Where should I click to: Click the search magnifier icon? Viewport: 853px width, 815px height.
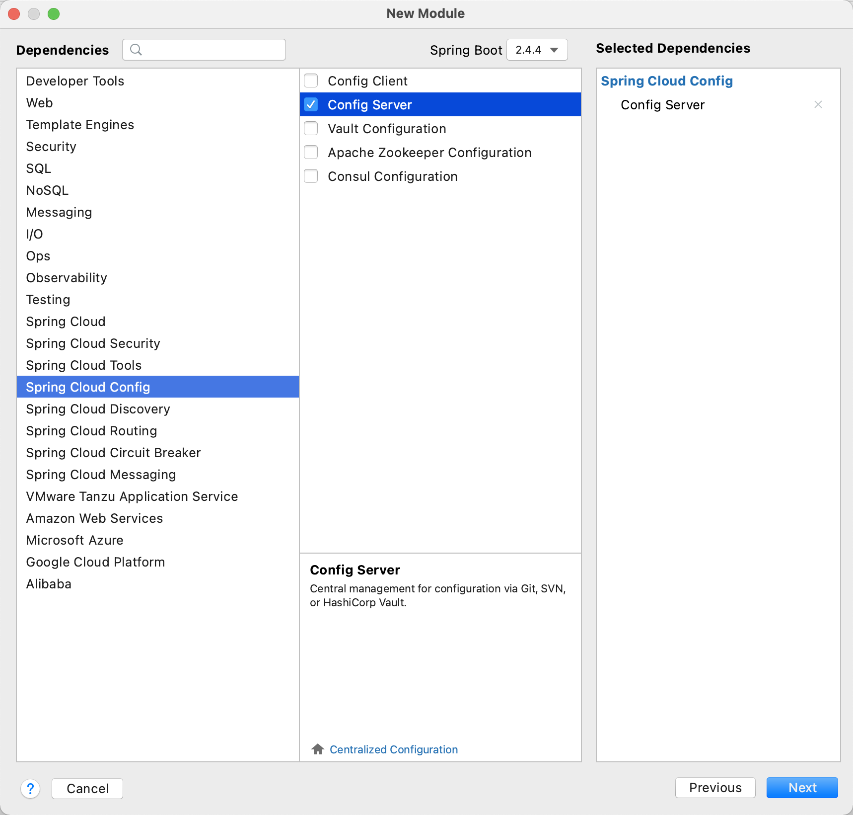click(x=136, y=50)
